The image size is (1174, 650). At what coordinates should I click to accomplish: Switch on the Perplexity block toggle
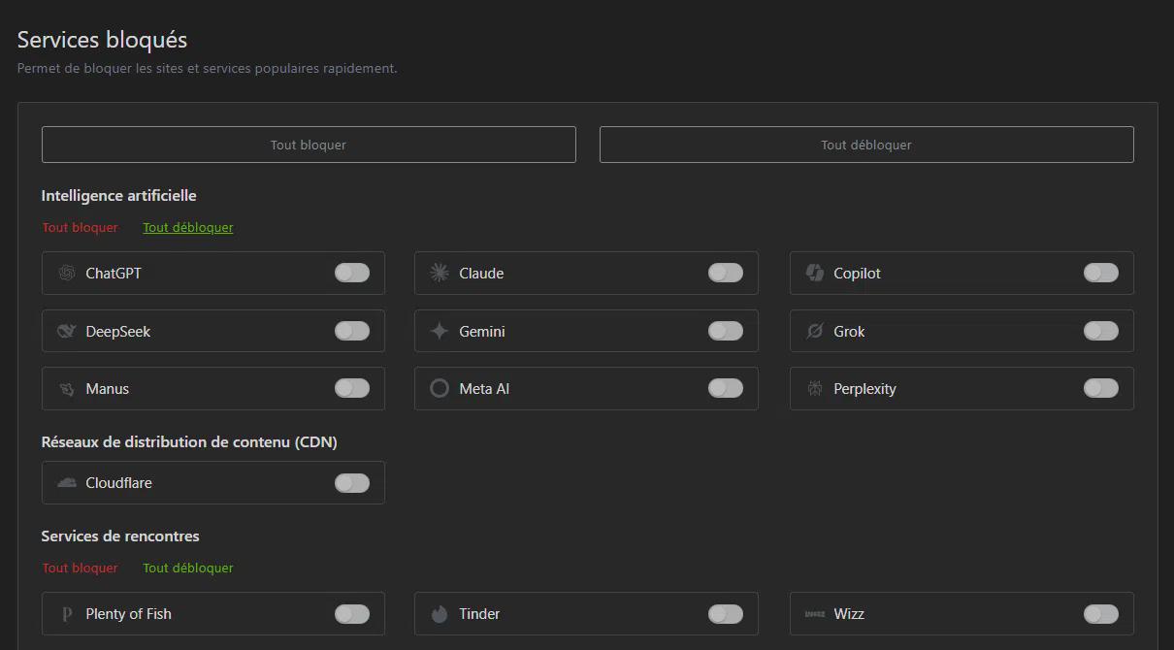pyautogui.click(x=1101, y=389)
